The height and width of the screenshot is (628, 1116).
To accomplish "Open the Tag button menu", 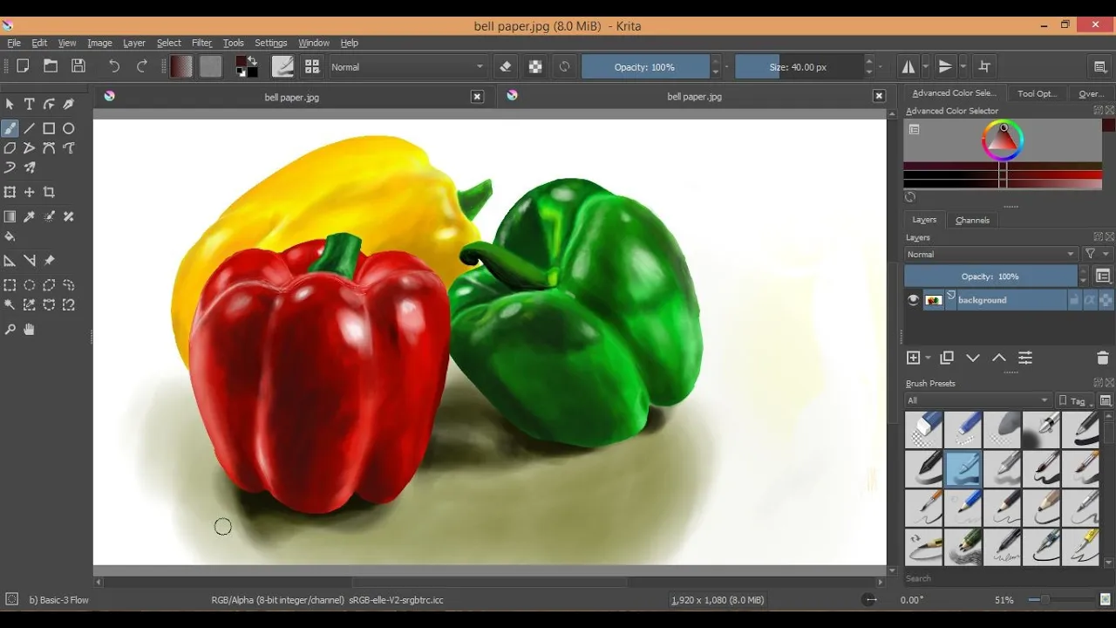I will pos(1075,400).
